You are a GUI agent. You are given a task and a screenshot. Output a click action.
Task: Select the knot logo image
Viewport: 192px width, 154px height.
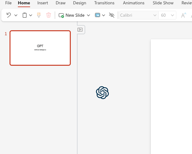click(102, 93)
